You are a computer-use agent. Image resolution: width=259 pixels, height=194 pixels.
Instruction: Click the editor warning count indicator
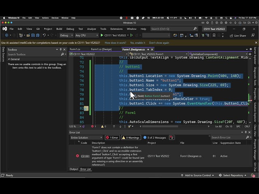click(x=104, y=127)
